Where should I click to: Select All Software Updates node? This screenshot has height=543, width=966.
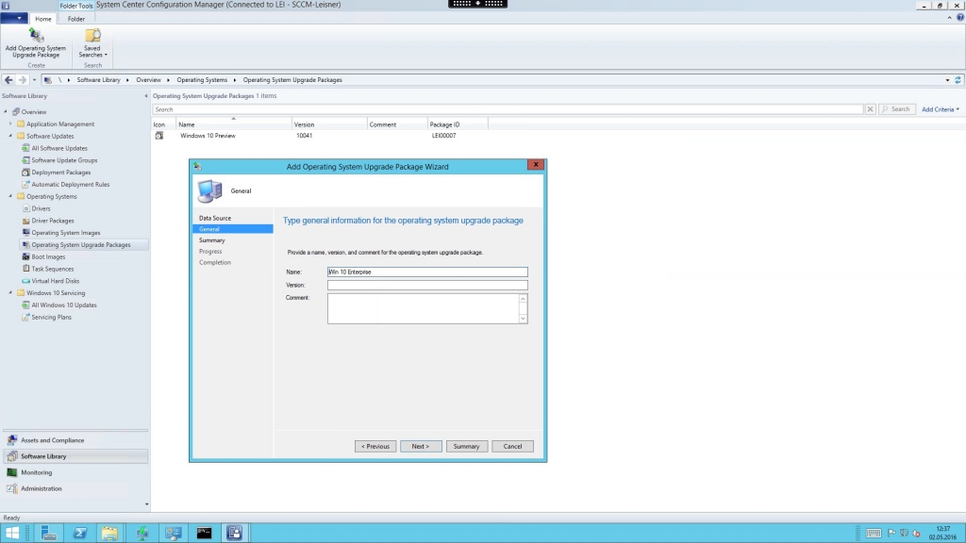[59, 148]
